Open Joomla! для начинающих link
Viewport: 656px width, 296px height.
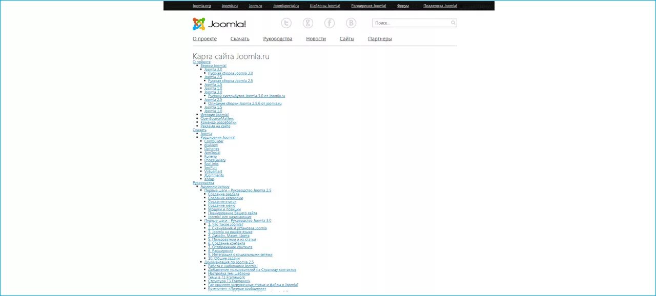pos(230,217)
